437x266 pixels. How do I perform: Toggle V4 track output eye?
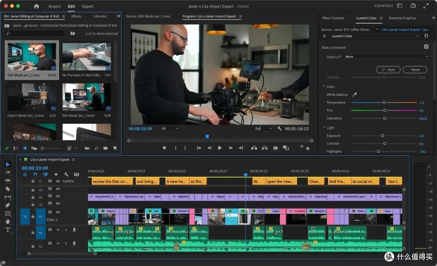tap(58, 189)
